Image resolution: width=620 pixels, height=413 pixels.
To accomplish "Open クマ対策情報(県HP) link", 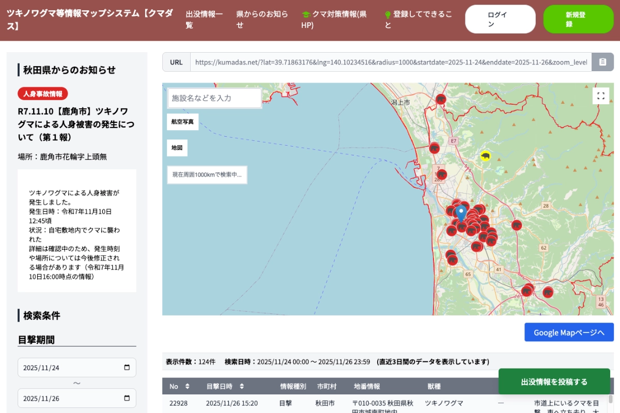I will coord(334,20).
